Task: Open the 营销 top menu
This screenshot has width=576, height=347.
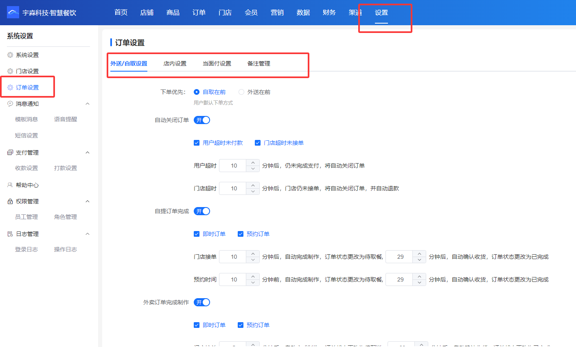Action: (x=277, y=13)
